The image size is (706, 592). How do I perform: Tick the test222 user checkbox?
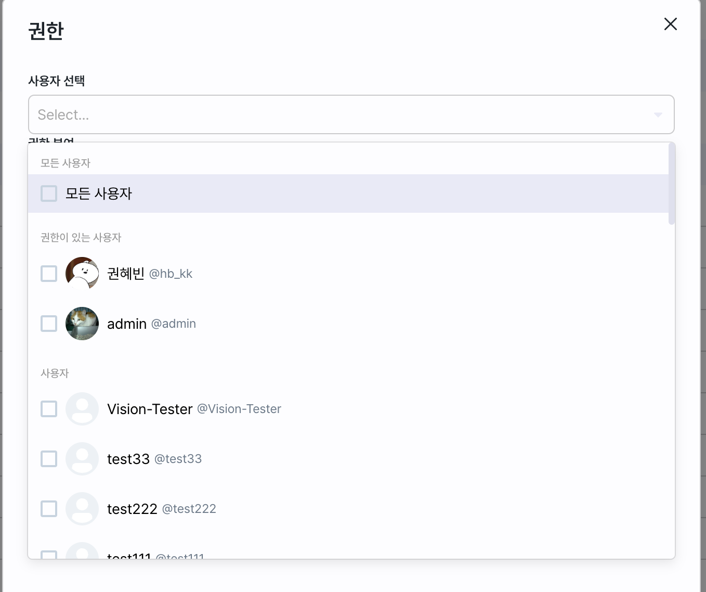pos(49,508)
